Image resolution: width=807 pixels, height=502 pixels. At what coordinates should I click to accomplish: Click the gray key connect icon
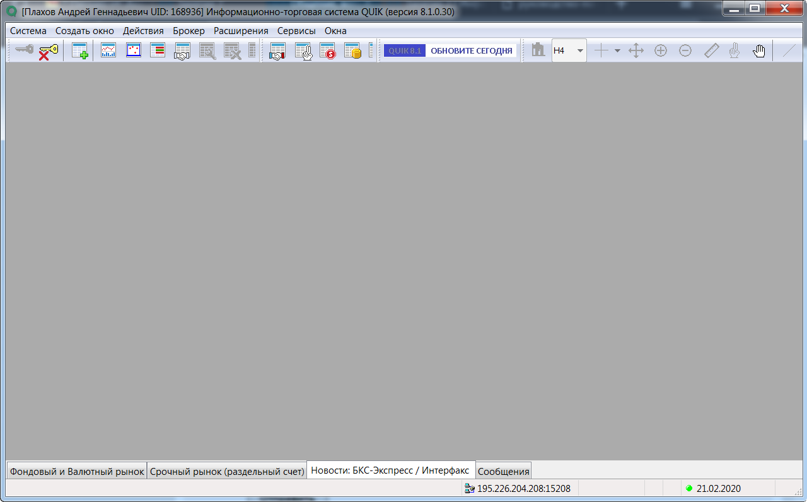pos(25,50)
